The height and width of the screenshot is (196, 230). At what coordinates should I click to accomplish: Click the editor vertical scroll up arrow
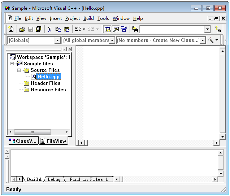(x=222, y=51)
